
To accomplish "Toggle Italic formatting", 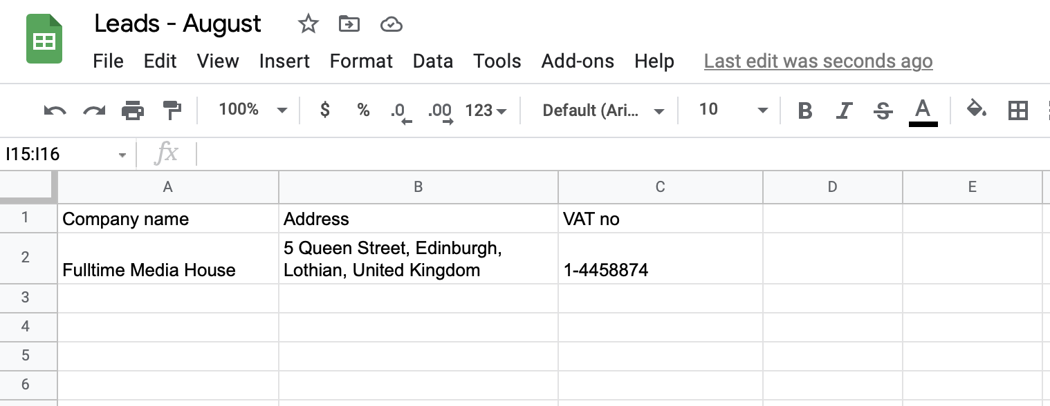I will click(844, 110).
